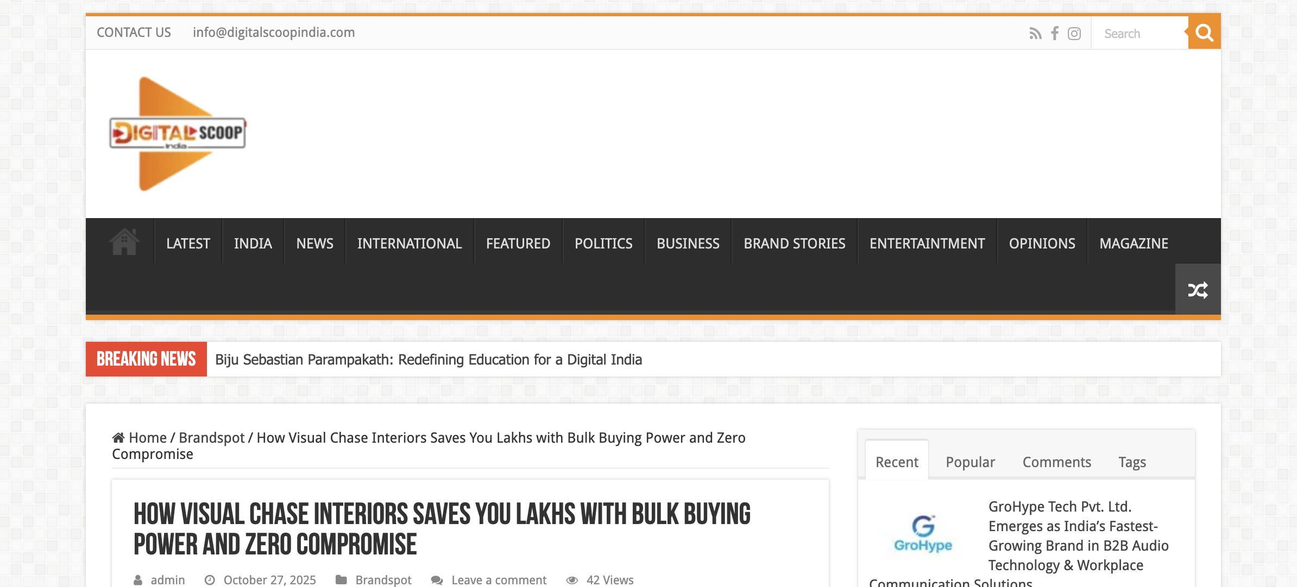Switch to the Comments tab
Viewport: 1297px width, 587px height.
(1056, 462)
